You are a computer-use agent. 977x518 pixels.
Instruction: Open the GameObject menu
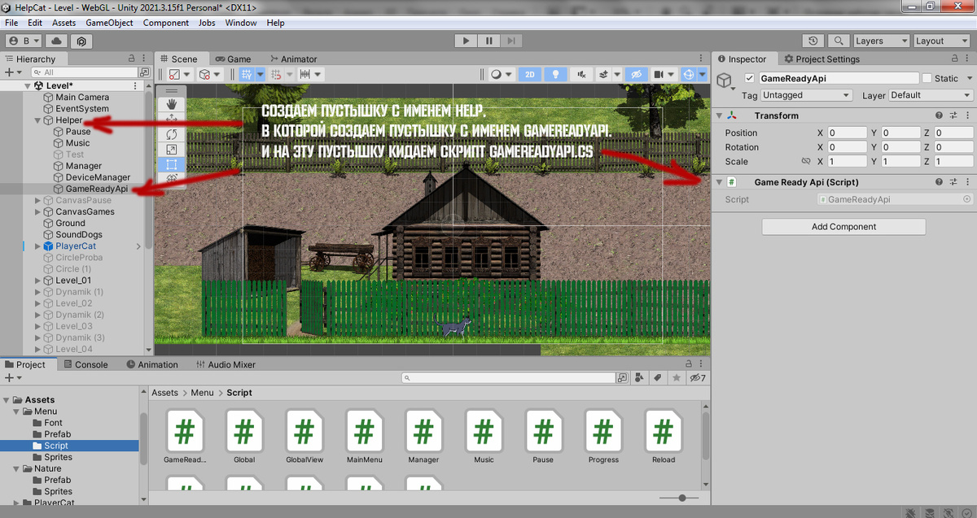point(109,23)
